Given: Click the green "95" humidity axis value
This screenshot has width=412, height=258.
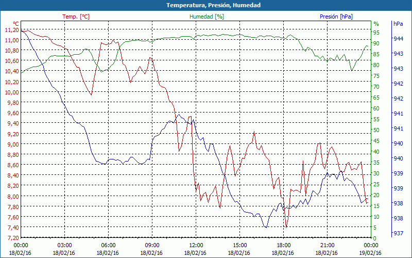Looking at the screenshot, I should pos(376,33).
